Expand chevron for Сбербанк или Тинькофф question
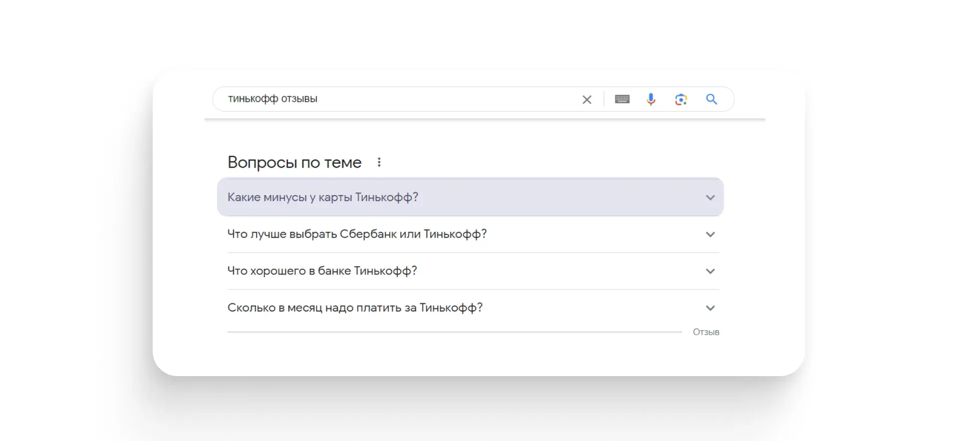Screen dimensions: 958x441 tap(710, 234)
